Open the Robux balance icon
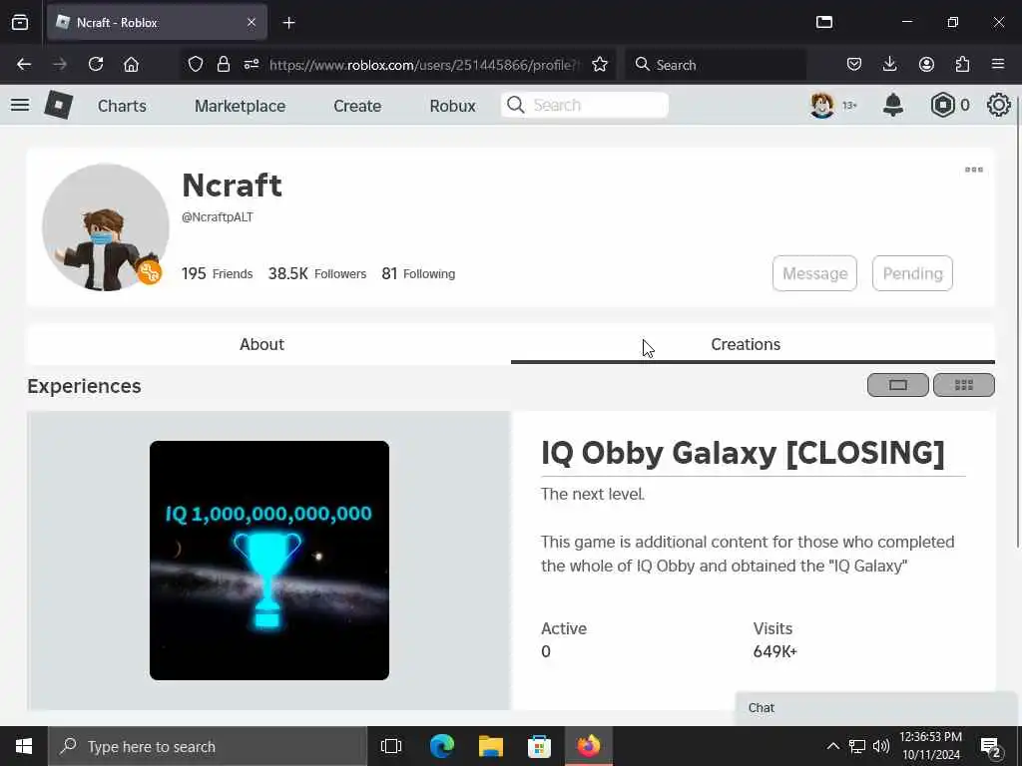1022x766 pixels. pyautogui.click(x=942, y=105)
